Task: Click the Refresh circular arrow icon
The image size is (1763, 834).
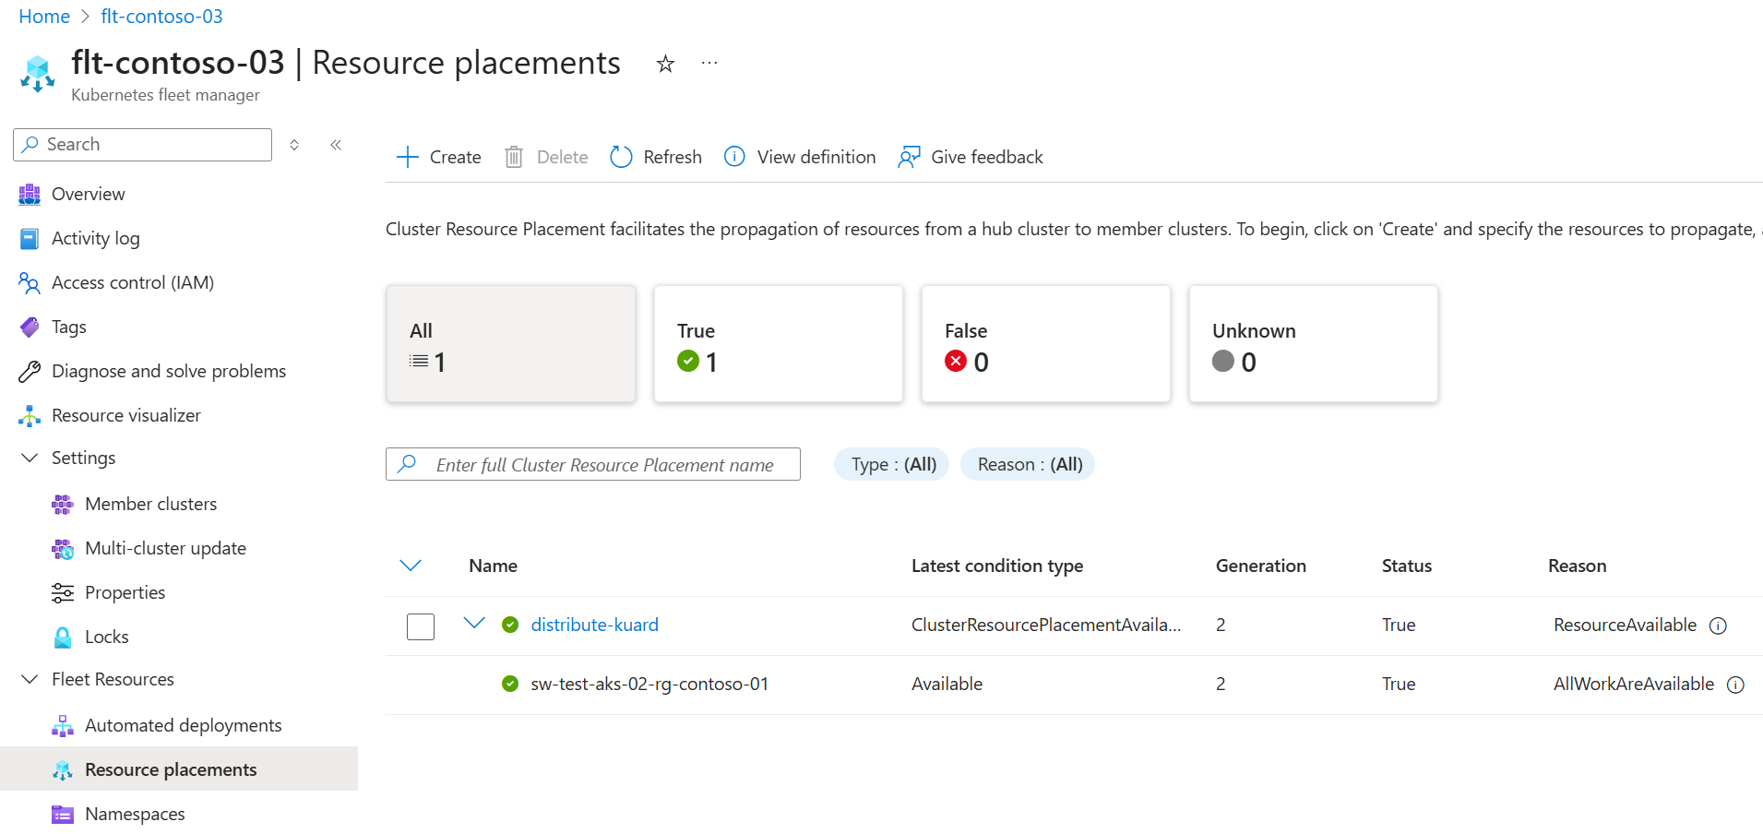Action: pyautogui.click(x=621, y=157)
